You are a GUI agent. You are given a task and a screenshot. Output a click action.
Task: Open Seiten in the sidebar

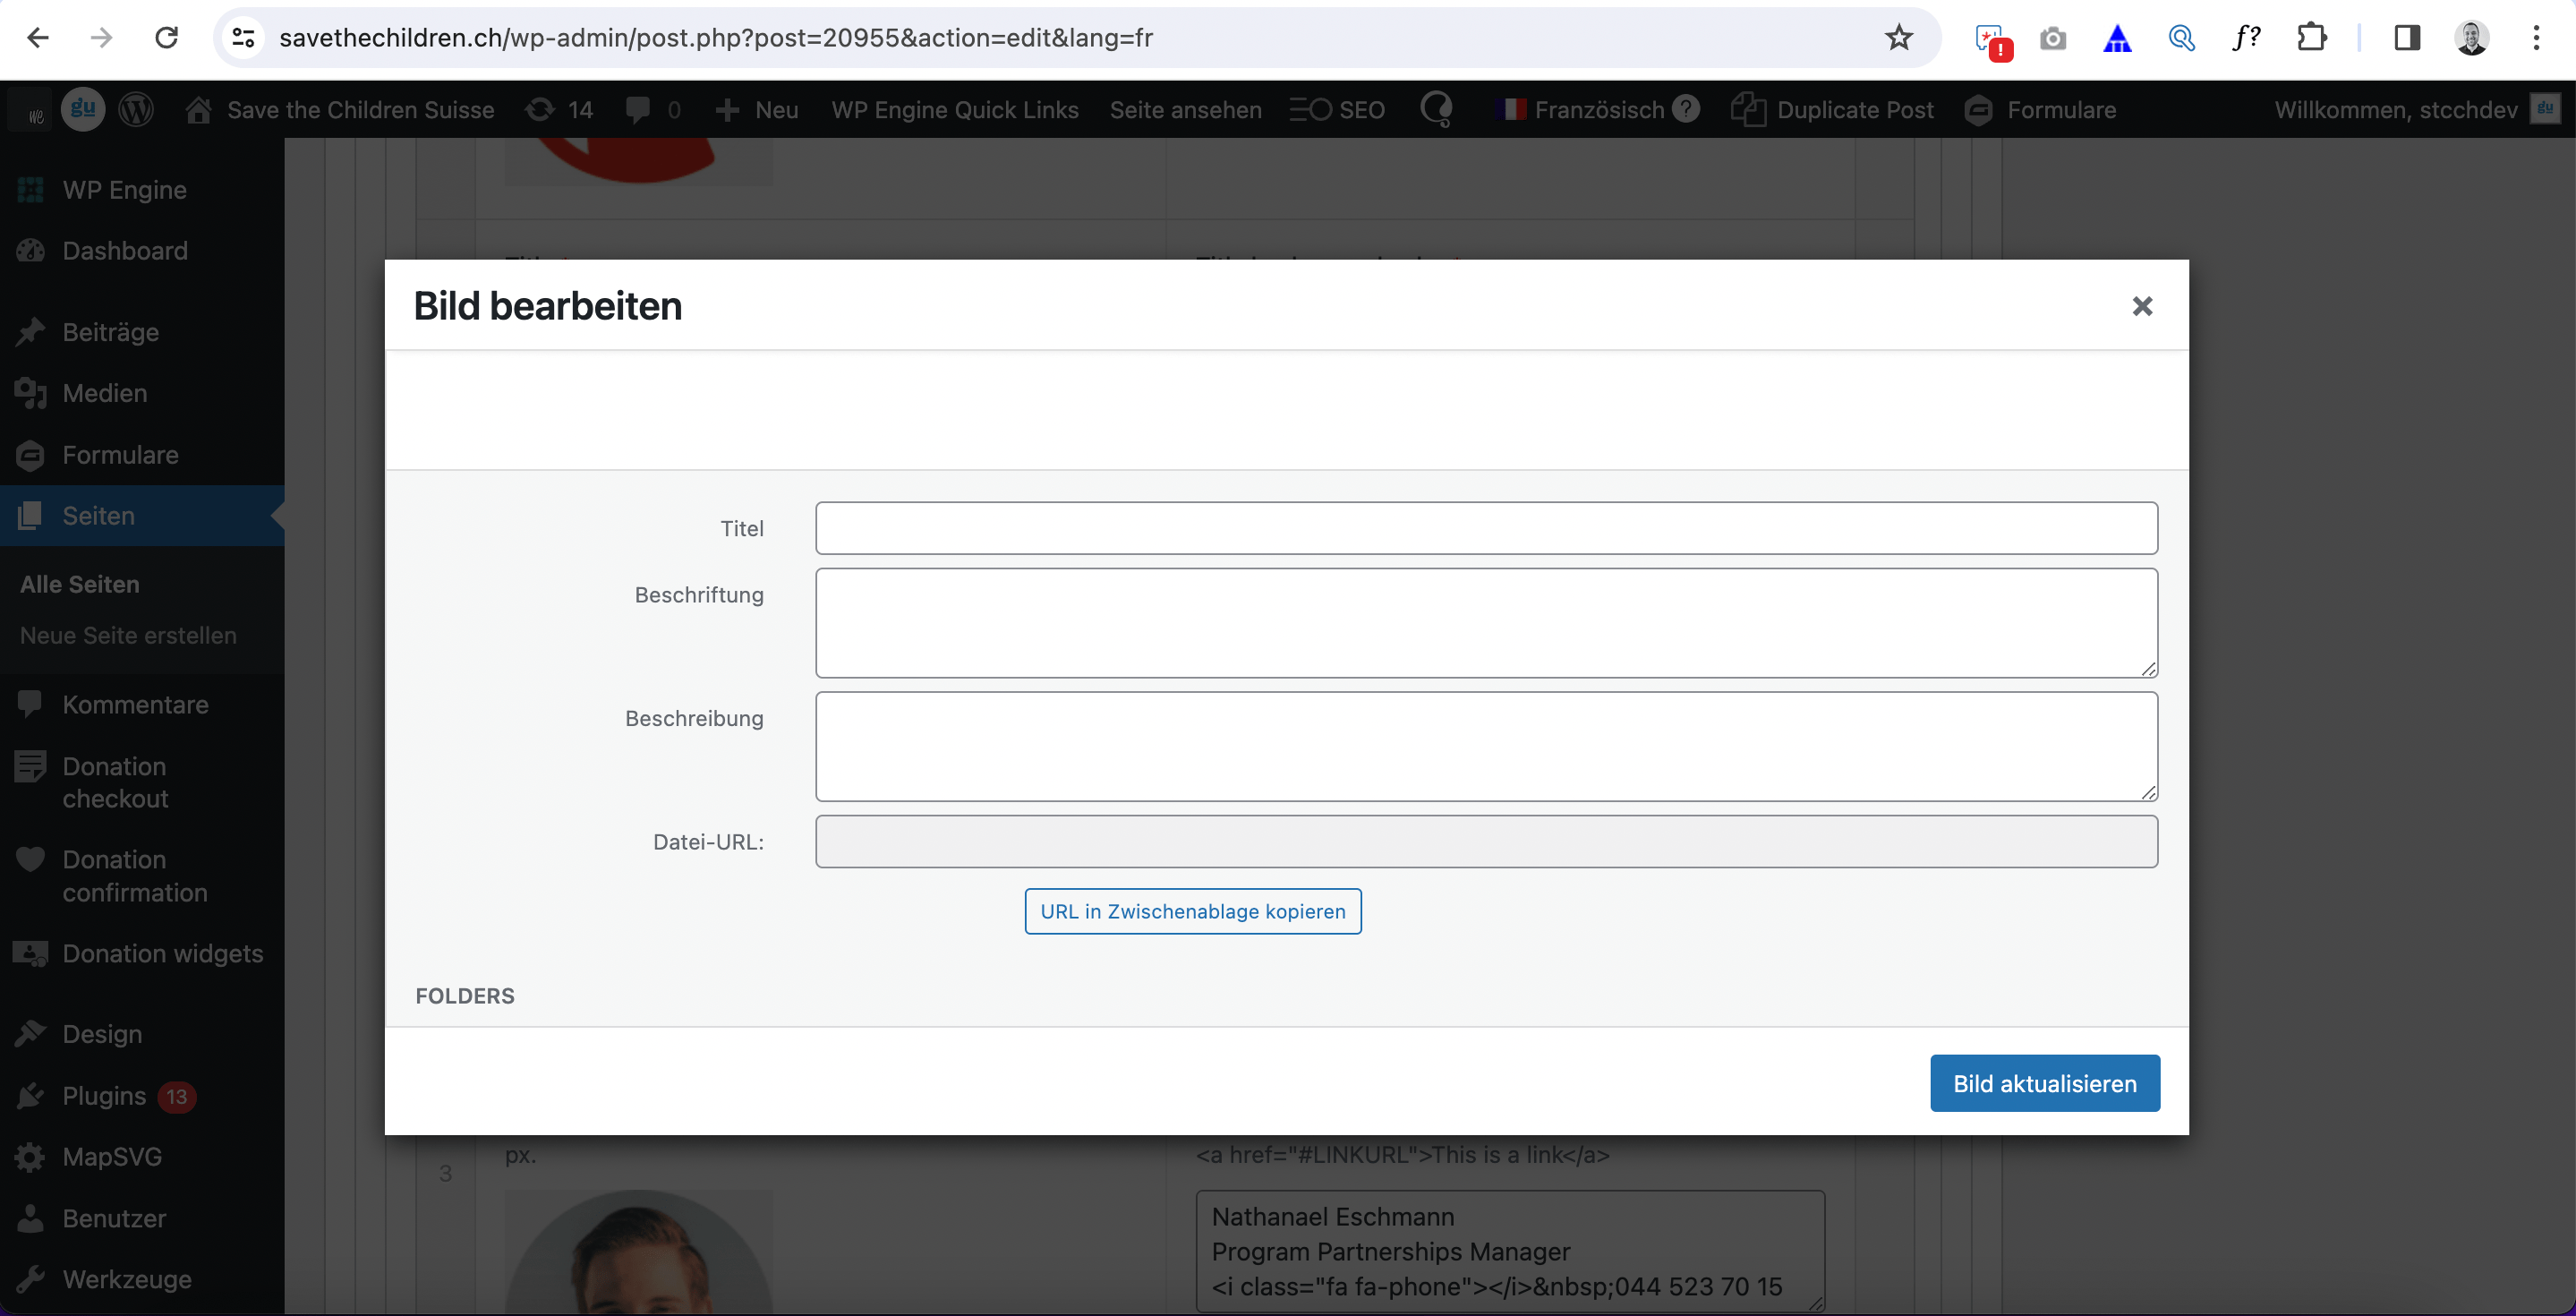click(142, 516)
